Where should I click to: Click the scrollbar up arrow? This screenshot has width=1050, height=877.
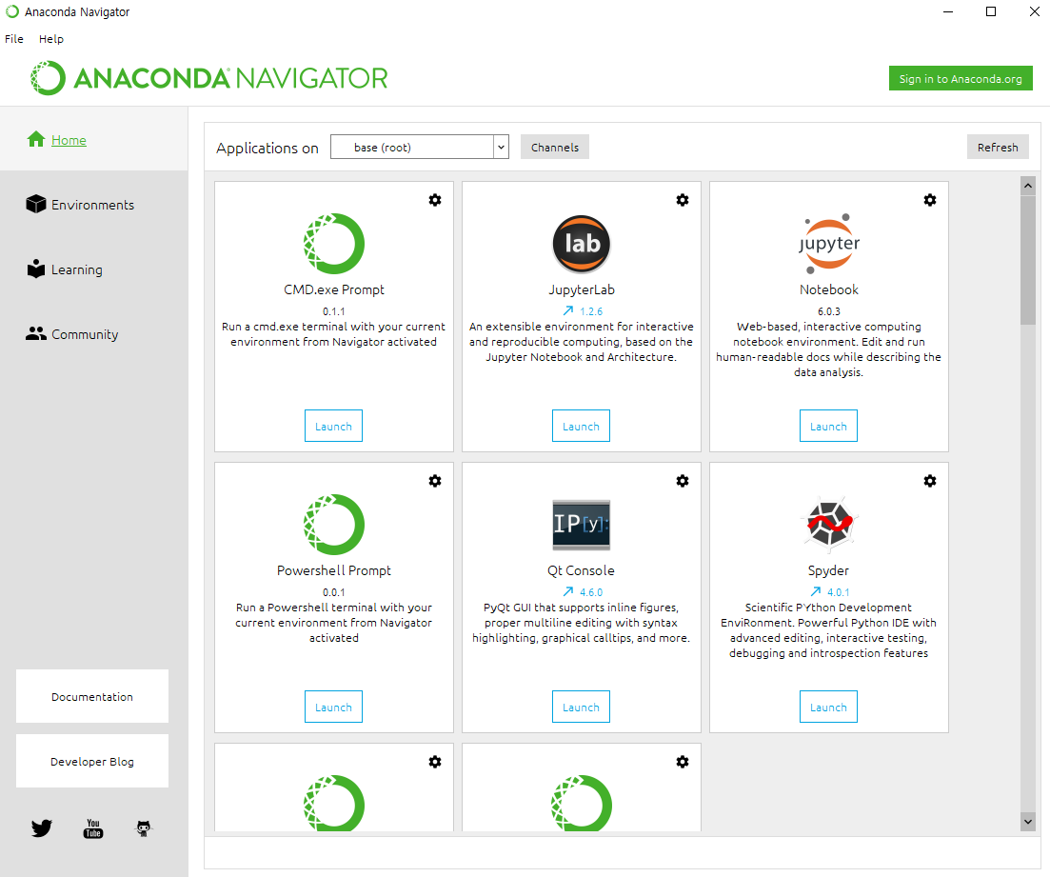click(x=1028, y=186)
